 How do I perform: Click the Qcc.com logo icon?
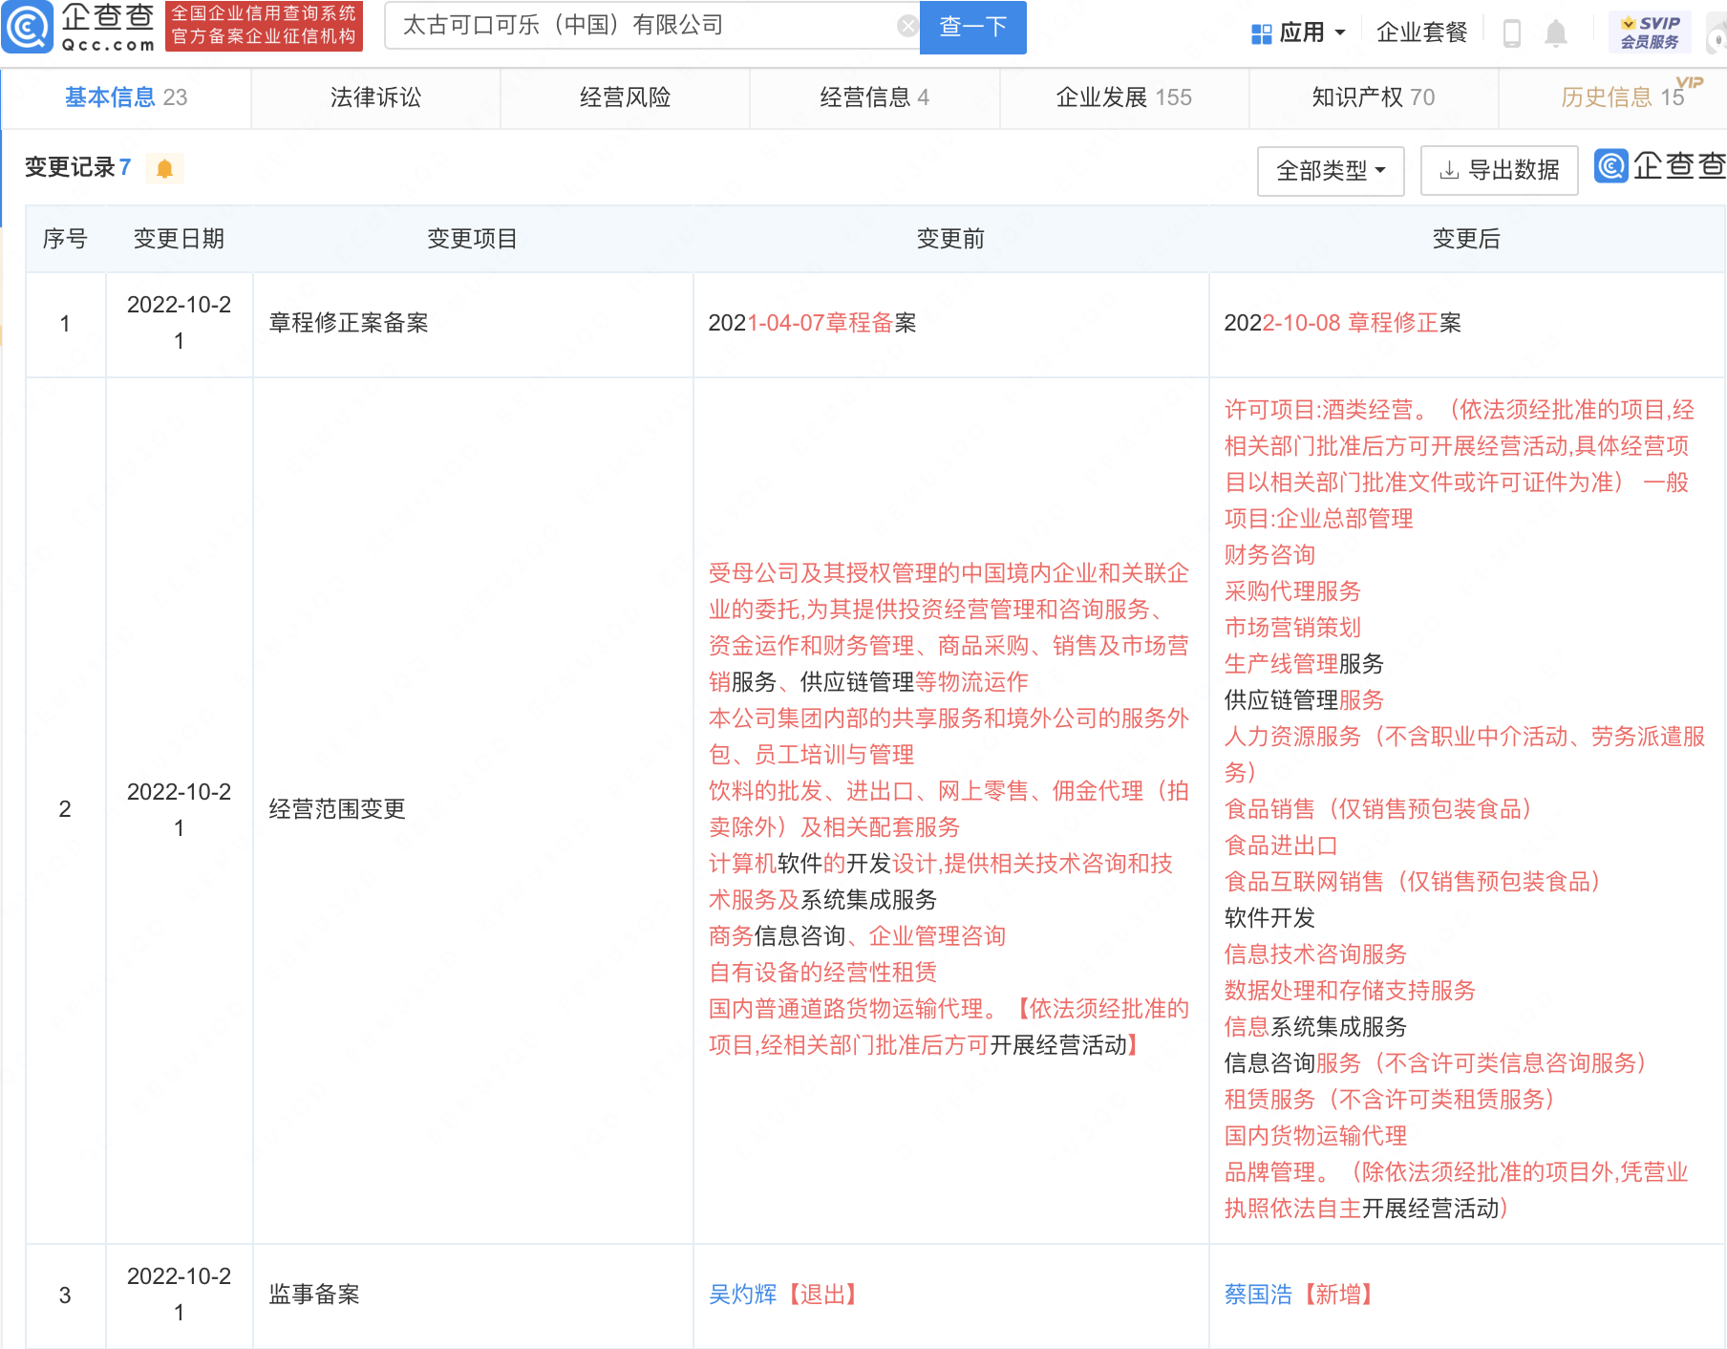(27, 27)
